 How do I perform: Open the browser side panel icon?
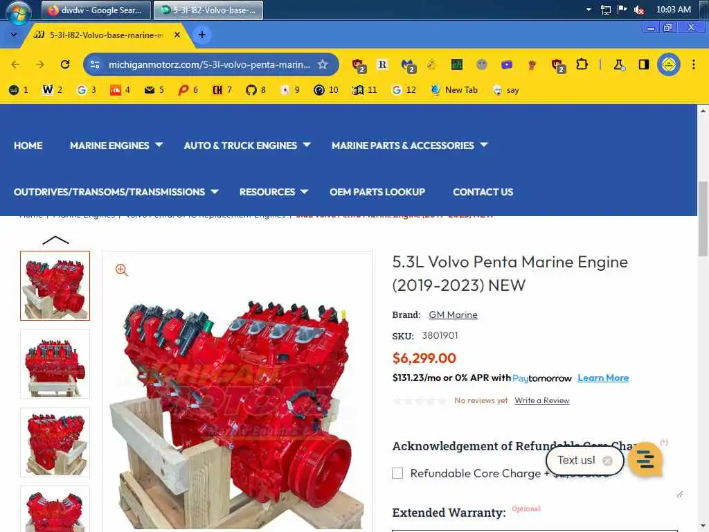pyautogui.click(x=643, y=64)
